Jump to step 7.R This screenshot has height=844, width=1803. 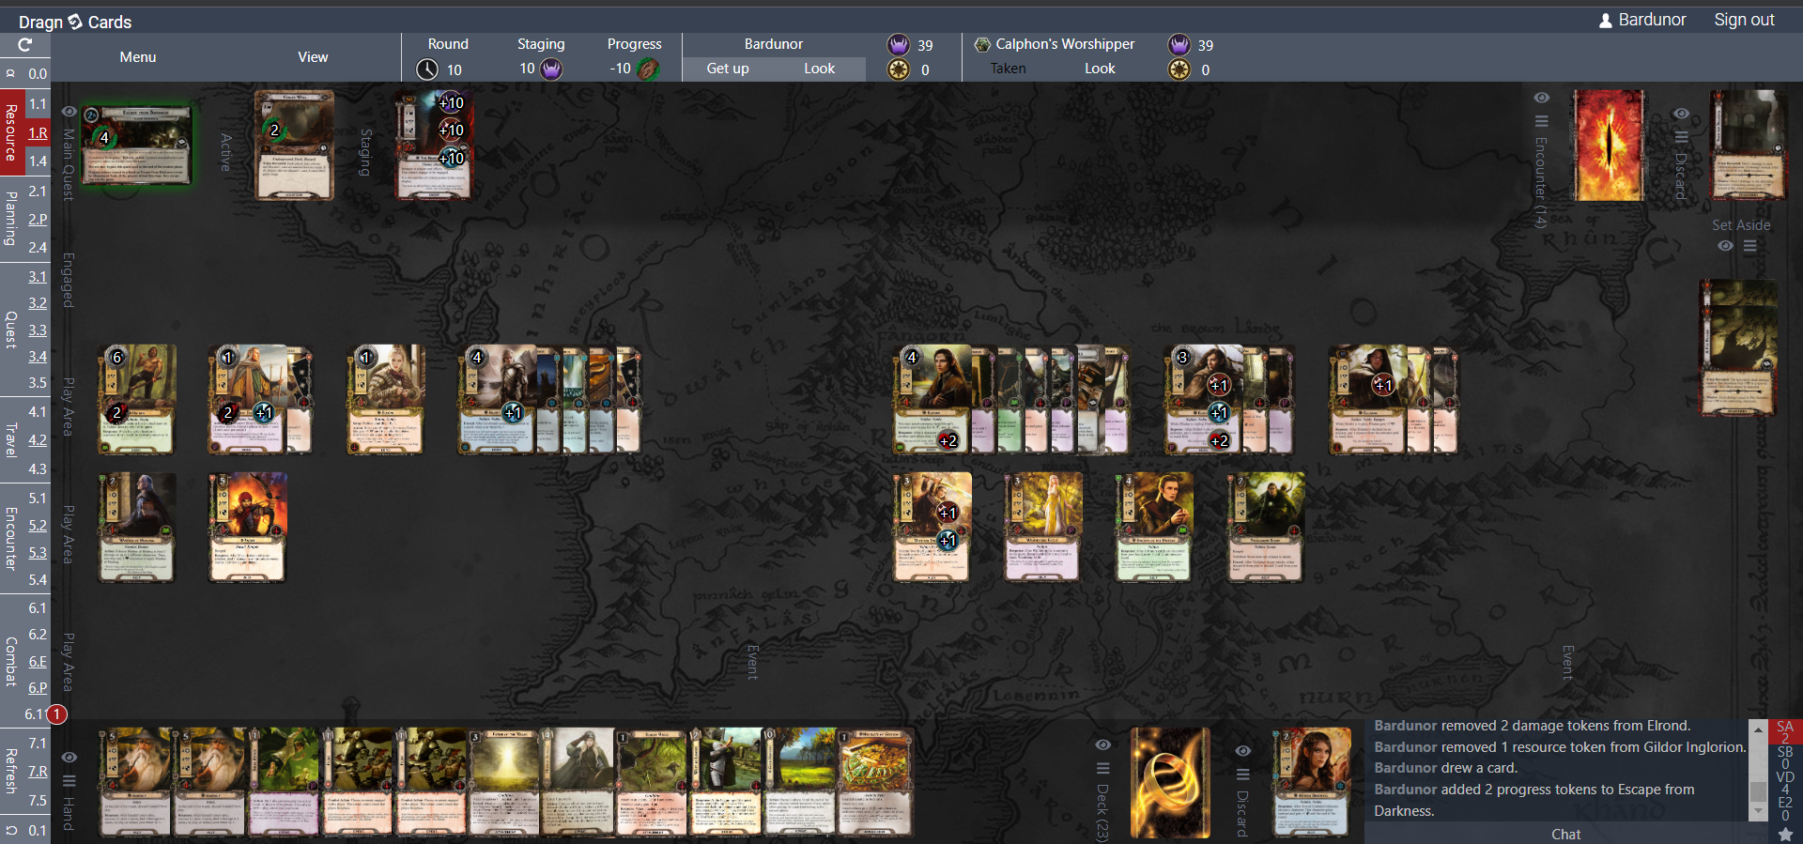click(x=38, y=772)
